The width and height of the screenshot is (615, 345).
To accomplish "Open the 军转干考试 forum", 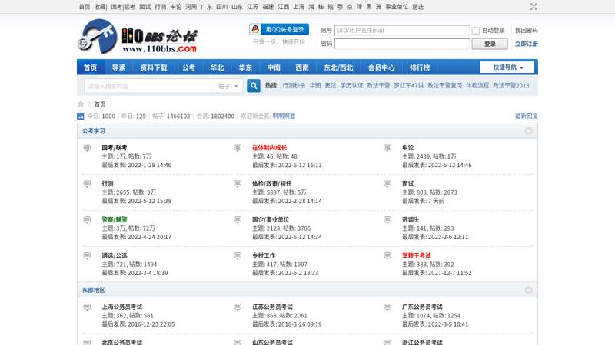I will 417,256.
